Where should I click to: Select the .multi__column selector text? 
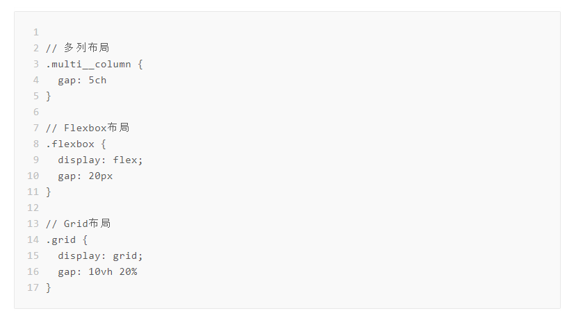tap(88, 65)
